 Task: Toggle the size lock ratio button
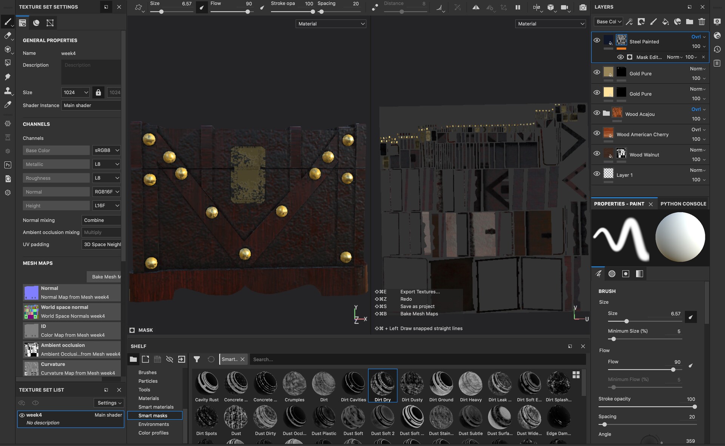(x=98, y=93)
